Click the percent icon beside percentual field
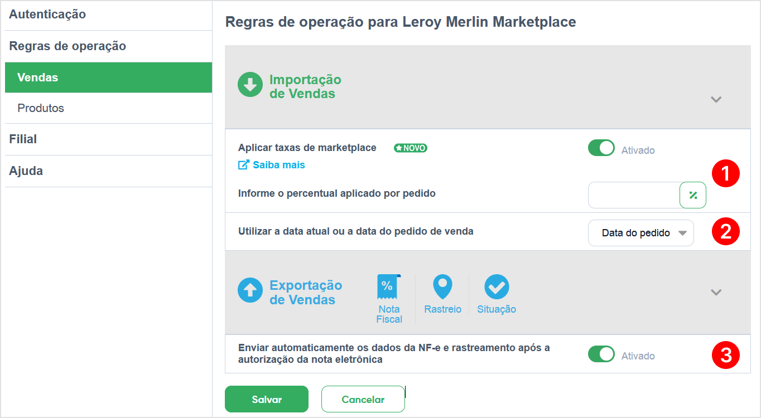761x418 pixels. point(693,195)
